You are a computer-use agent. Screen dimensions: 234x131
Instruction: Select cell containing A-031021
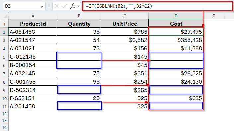tap(33, 48)
